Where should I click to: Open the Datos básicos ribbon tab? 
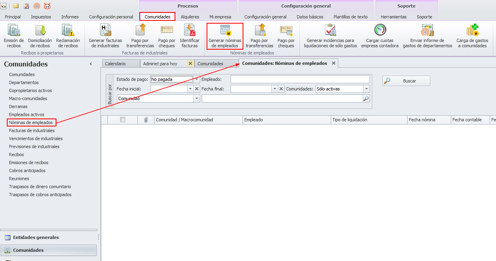tap(310, 17)
